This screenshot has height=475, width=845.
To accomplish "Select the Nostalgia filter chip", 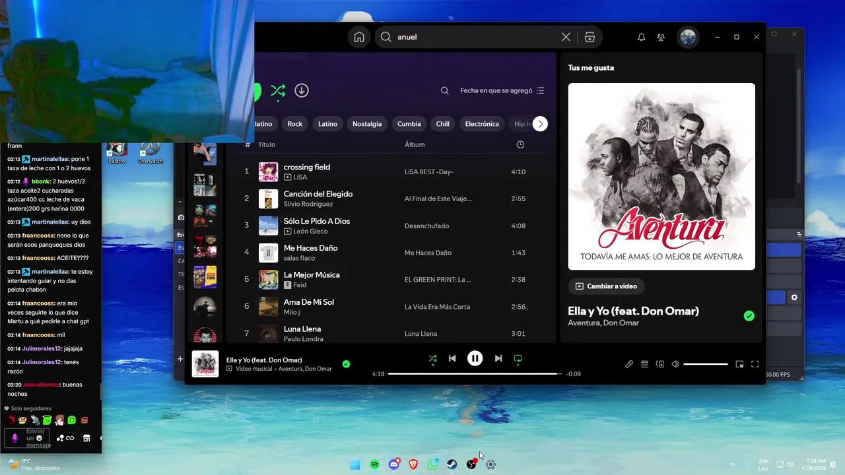I will 367,124.
